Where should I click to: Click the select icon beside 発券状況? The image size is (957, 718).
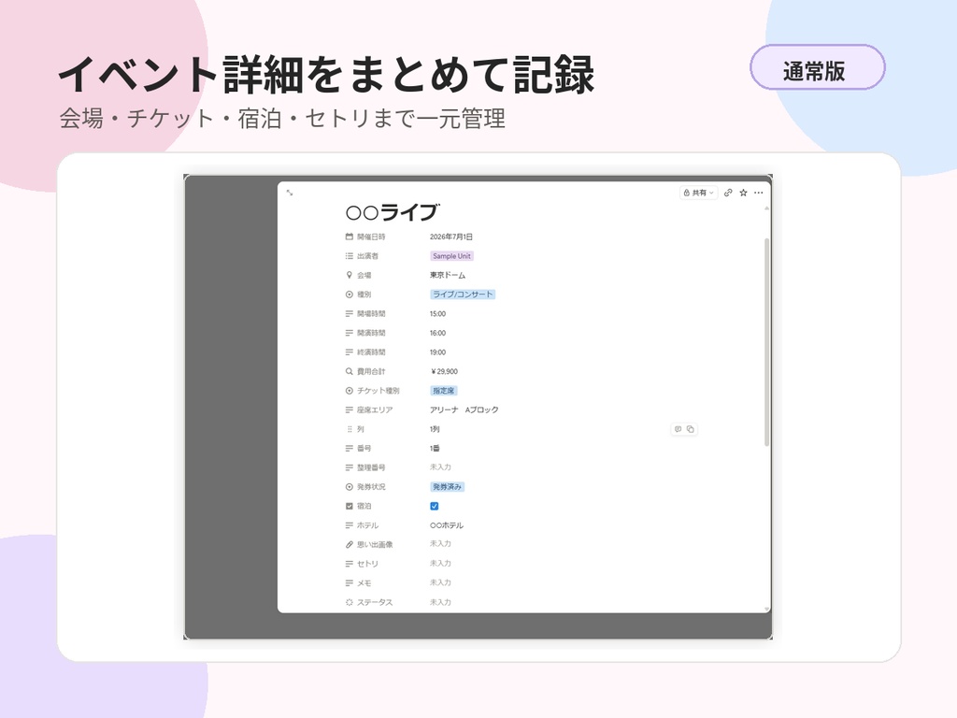[350, 486]
